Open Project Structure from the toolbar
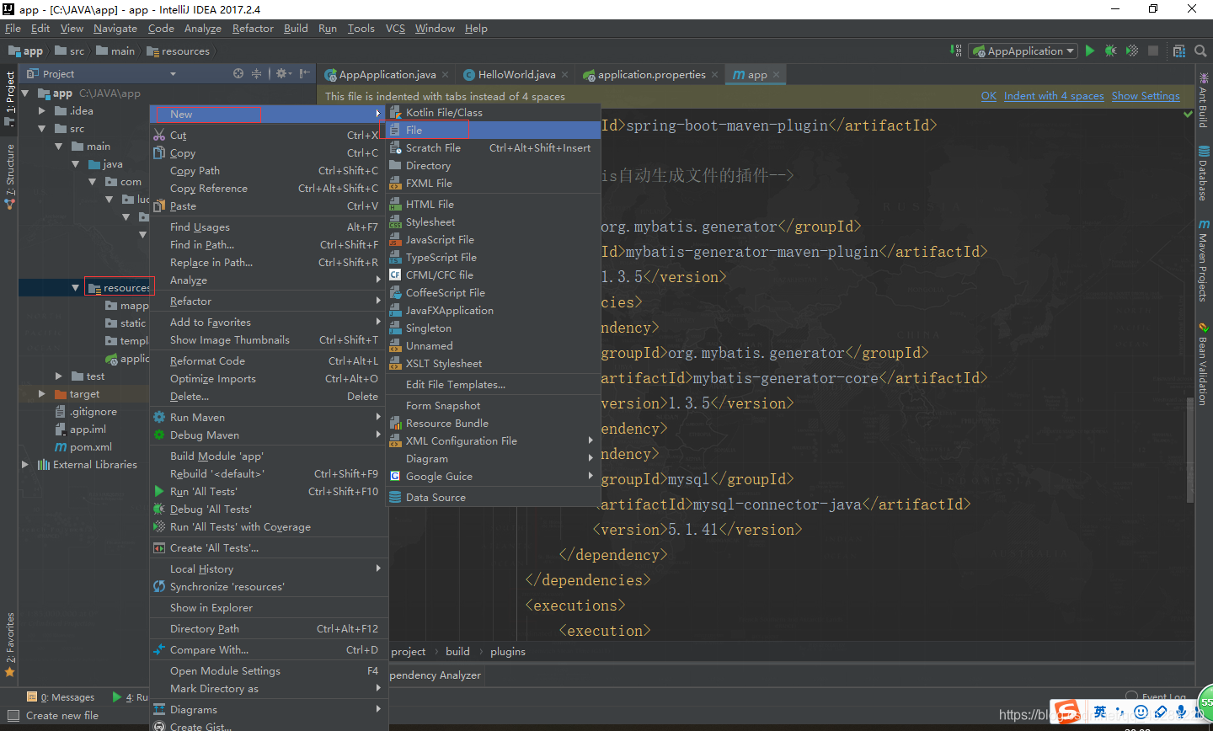This screenshot has height=731, width=1213. (x=1179, y=51)
